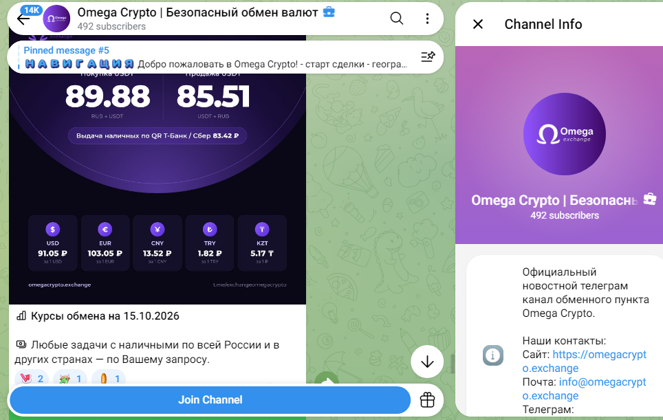
Task: Click the Join Channel button
Action: point(210,399)
